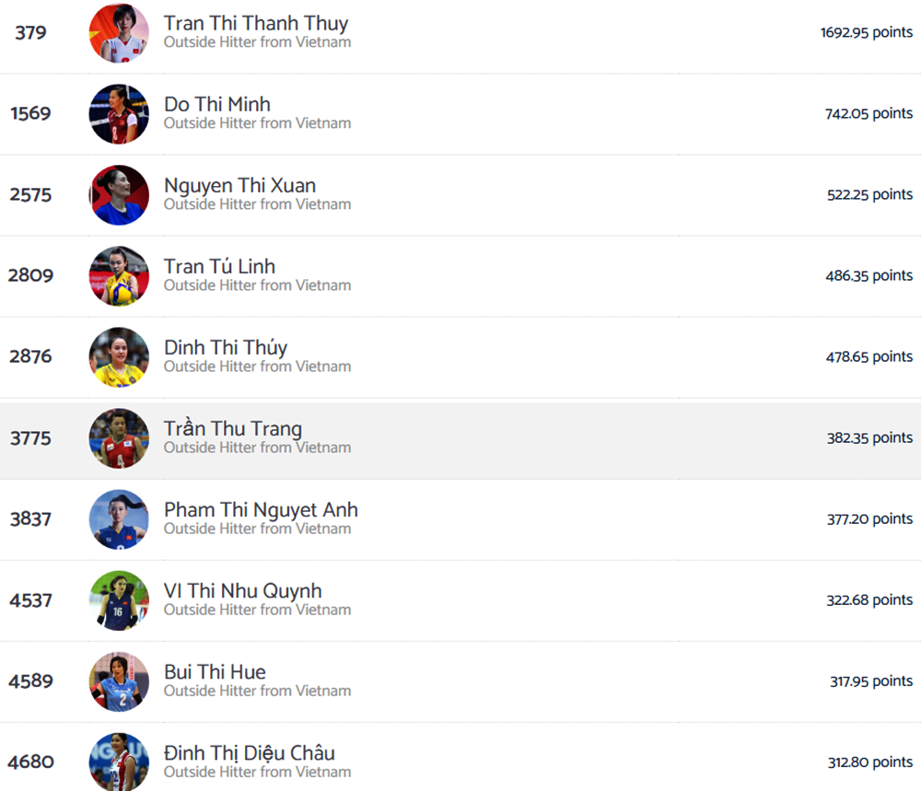Click Bui Thi Hue's profile picture

click(x=119, y=681)
